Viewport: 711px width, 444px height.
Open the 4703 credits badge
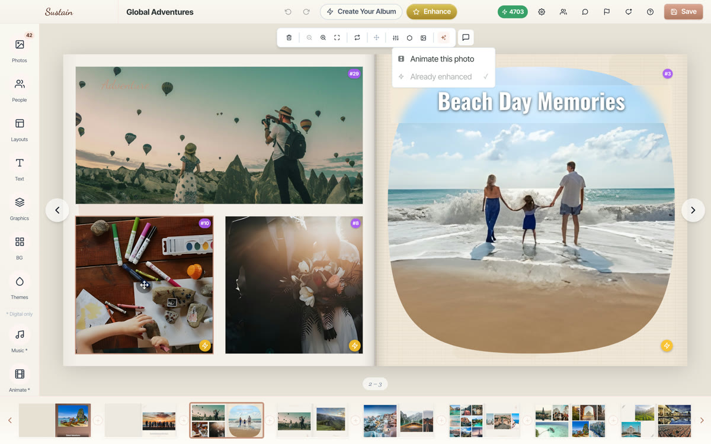513,12
